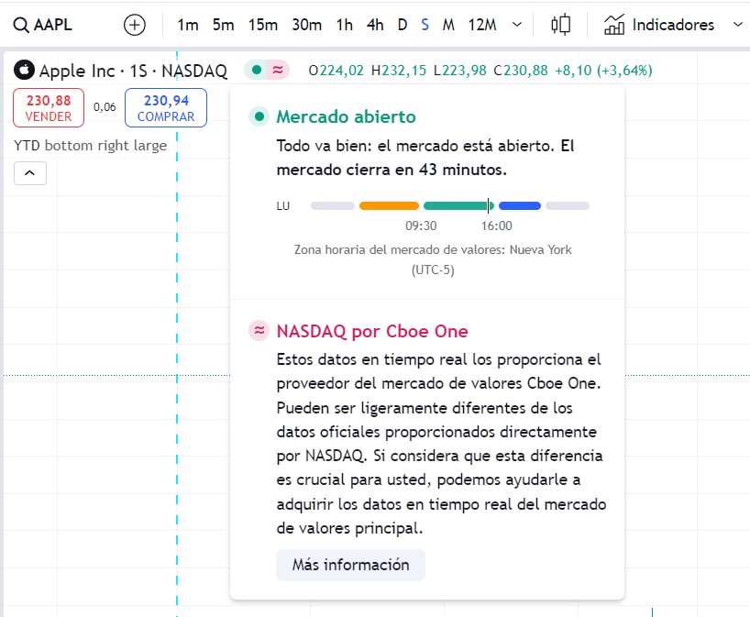Click the C230,88 close value
This screenshot has height=617, width=750.
pyautogui.click(x=521, y=71)
